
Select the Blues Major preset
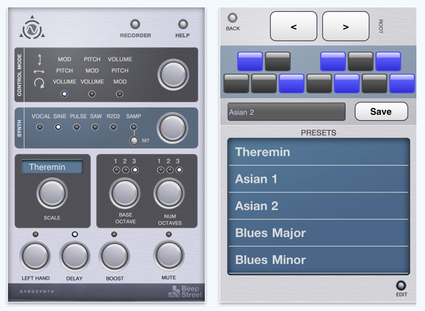318,233
